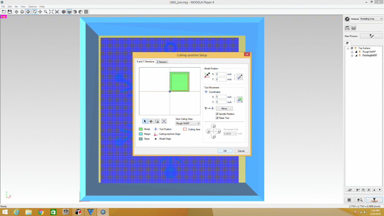Click the Move button

[x=224, y=109]
